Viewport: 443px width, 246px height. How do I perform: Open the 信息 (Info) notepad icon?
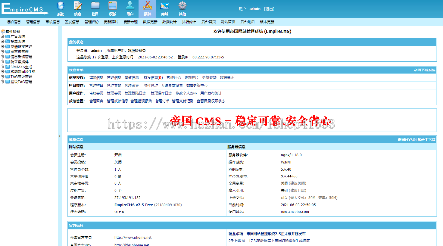click(78, 6)
